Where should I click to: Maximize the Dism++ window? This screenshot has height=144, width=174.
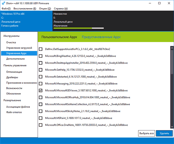(159, 3)
